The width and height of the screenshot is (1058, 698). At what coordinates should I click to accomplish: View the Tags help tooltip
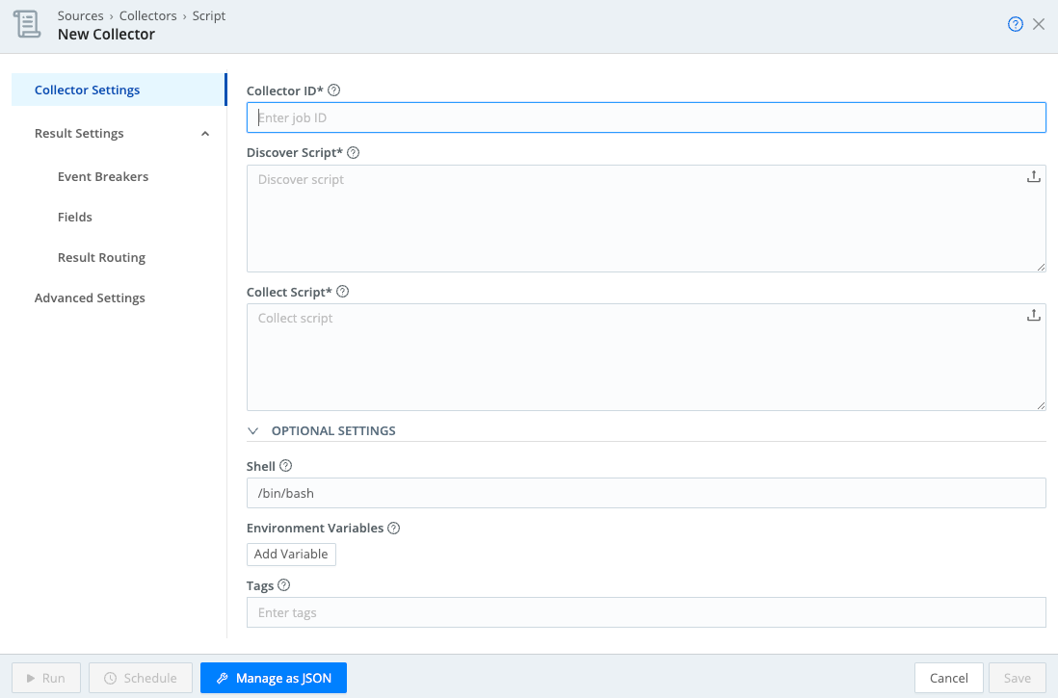coord(282,584)
